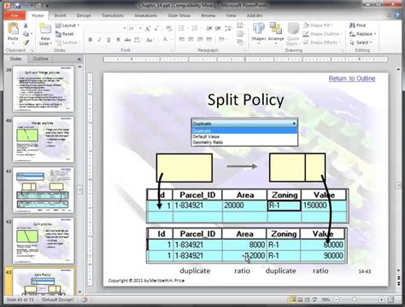405x307 pixels.
Task: Open Change Case menu
Action: (x=150, y=40)
